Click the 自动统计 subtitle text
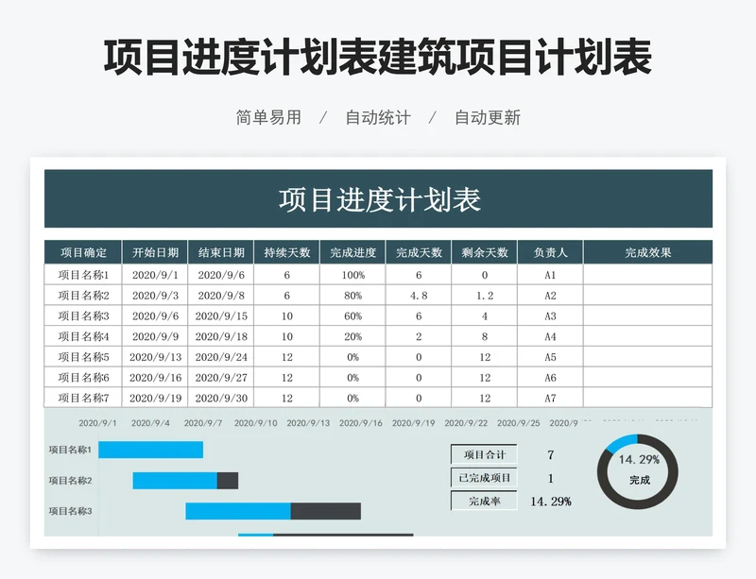This screenshot has height=579, width=756. (378, 117)
